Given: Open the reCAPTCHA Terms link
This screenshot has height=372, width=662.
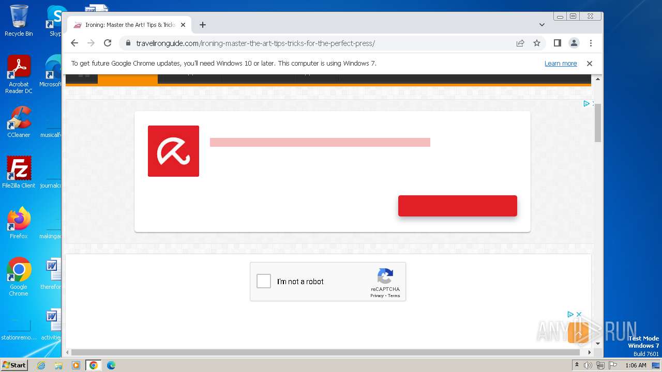Looking at the screenshot, I should [394, 296].
